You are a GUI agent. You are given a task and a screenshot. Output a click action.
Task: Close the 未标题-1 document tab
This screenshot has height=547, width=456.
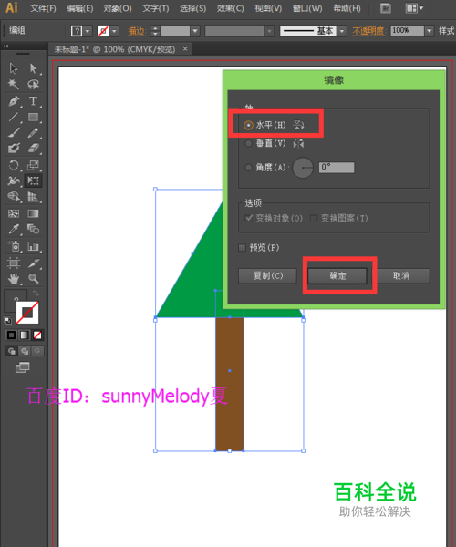pyautogui.click(x=185, y=49)
